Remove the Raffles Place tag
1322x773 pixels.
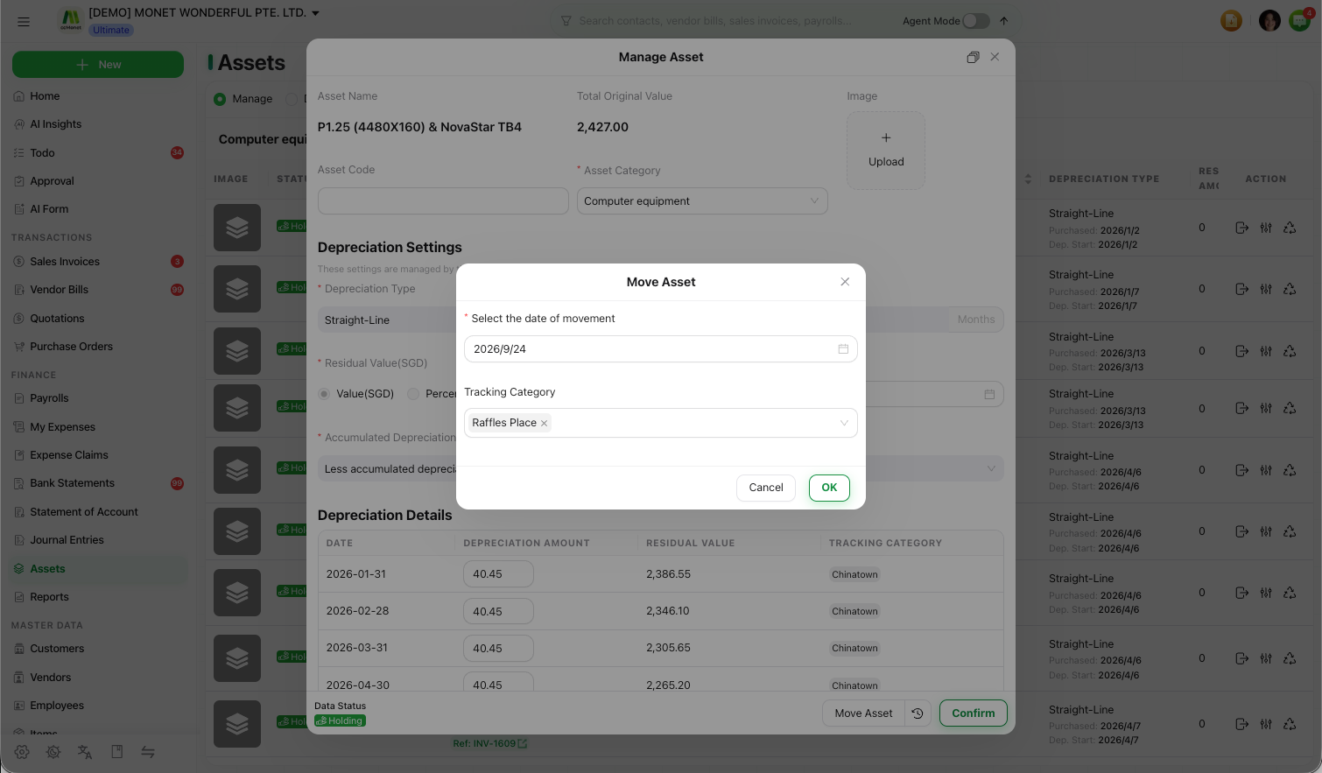click(544, 423)
